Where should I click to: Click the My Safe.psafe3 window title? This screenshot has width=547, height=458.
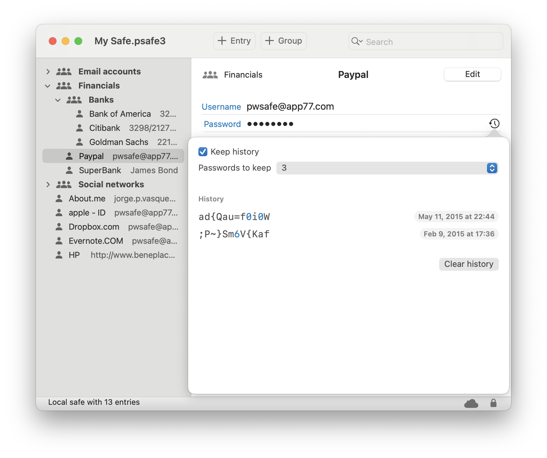point(130,41)
